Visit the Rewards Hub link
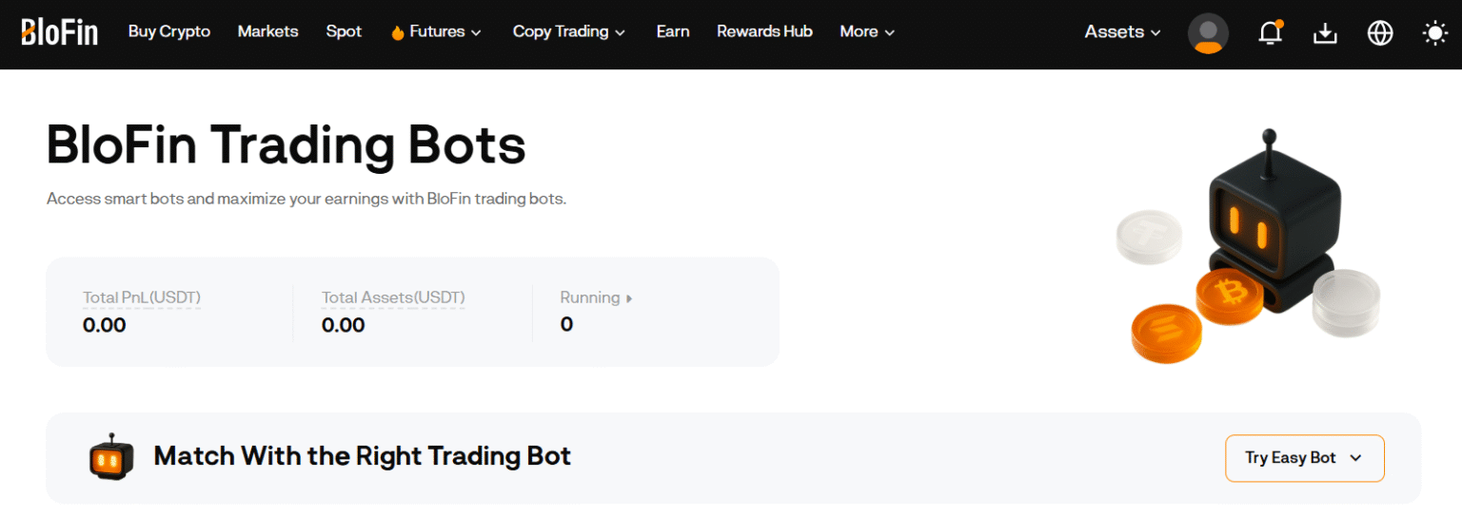The height and width of the screenshot is (517, 1462). pyautogui.click(x=764, y=32)
